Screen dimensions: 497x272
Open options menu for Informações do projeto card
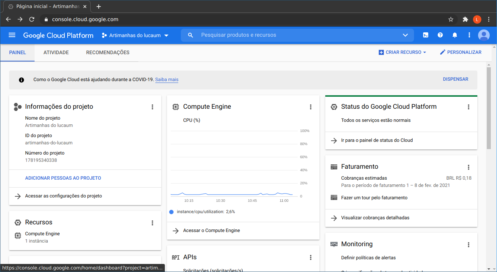click(x=152, y=107)
